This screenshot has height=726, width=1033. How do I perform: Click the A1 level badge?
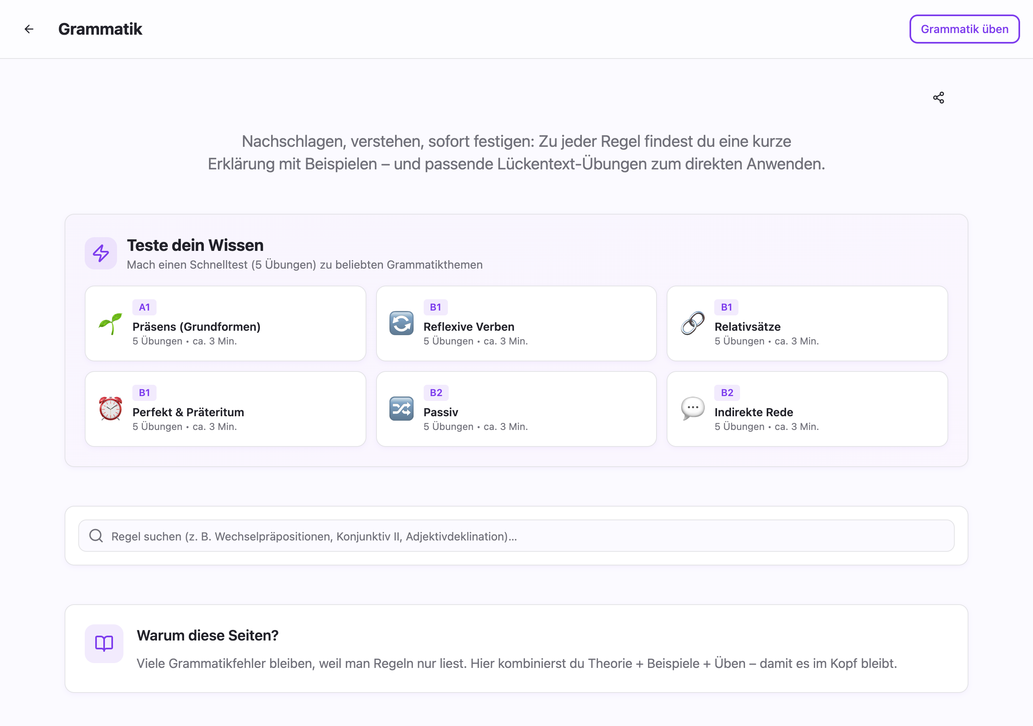pyautogui.click(x=144, y=307)
